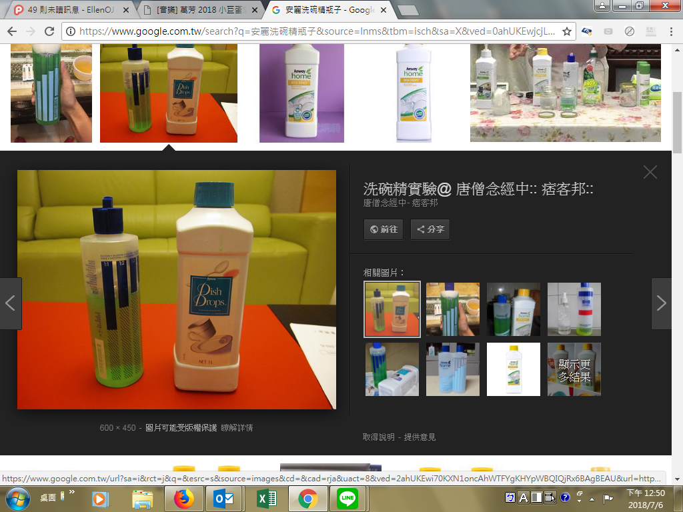View site information icon in address bar
Viewport: 683px width, 512px height.
pyautogui.click(x=71, y=31)
